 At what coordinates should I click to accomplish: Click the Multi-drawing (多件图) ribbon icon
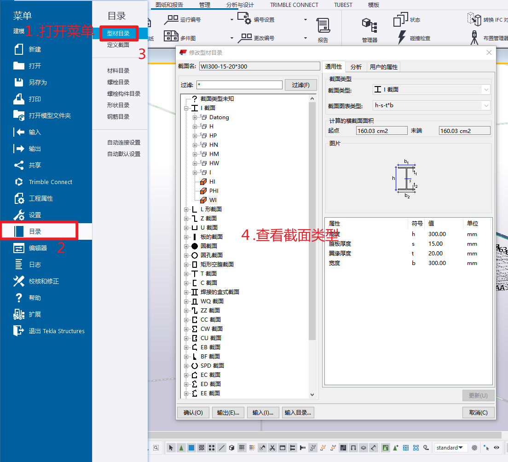point(171,36)
